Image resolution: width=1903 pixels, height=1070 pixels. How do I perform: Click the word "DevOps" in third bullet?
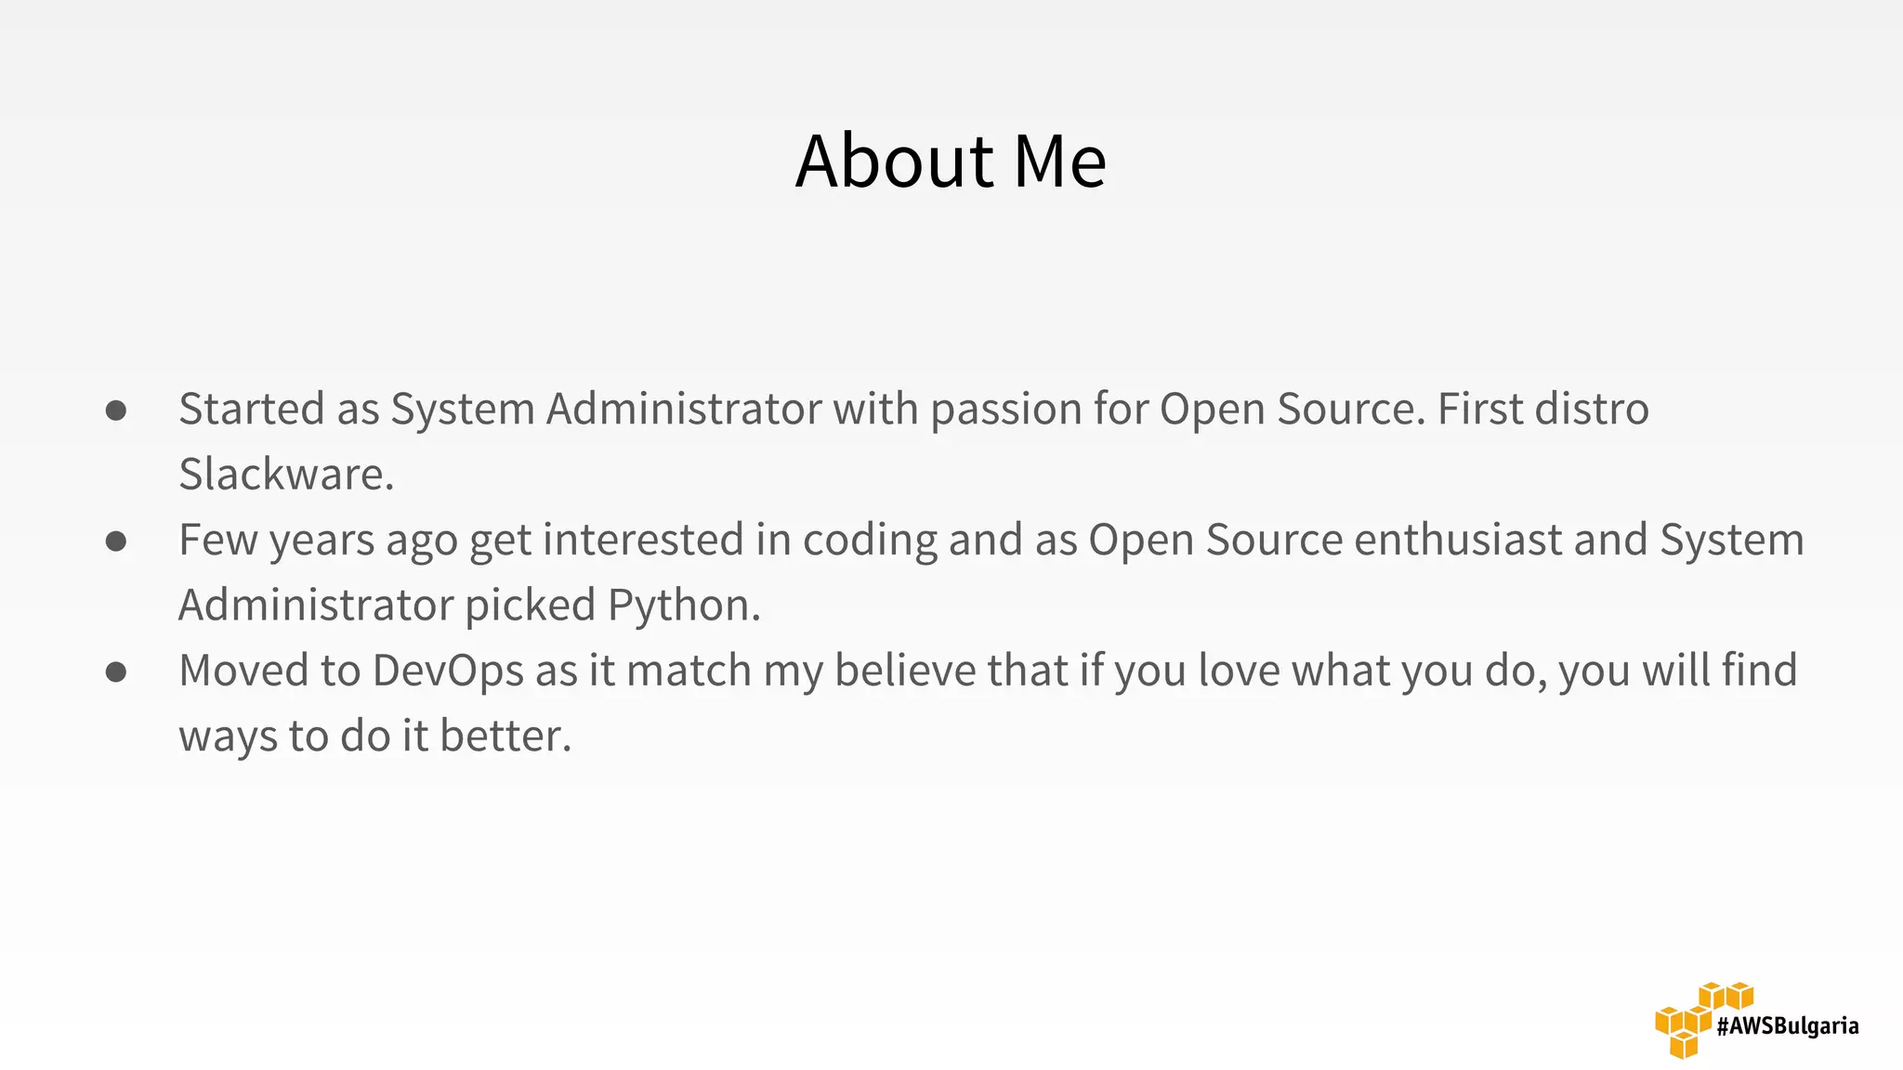coord(448,671)
